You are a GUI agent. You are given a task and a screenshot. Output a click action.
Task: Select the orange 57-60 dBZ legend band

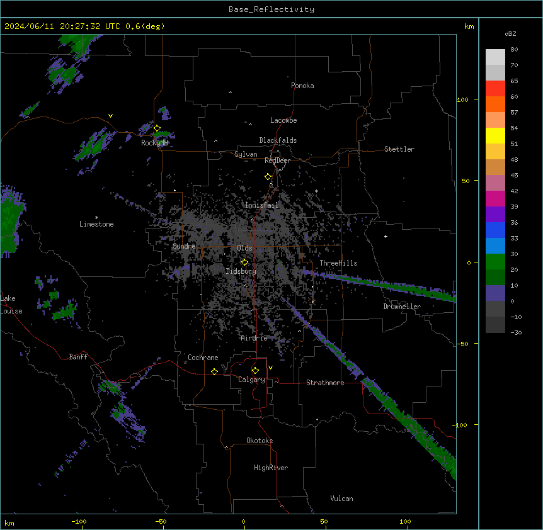[495, 104]
